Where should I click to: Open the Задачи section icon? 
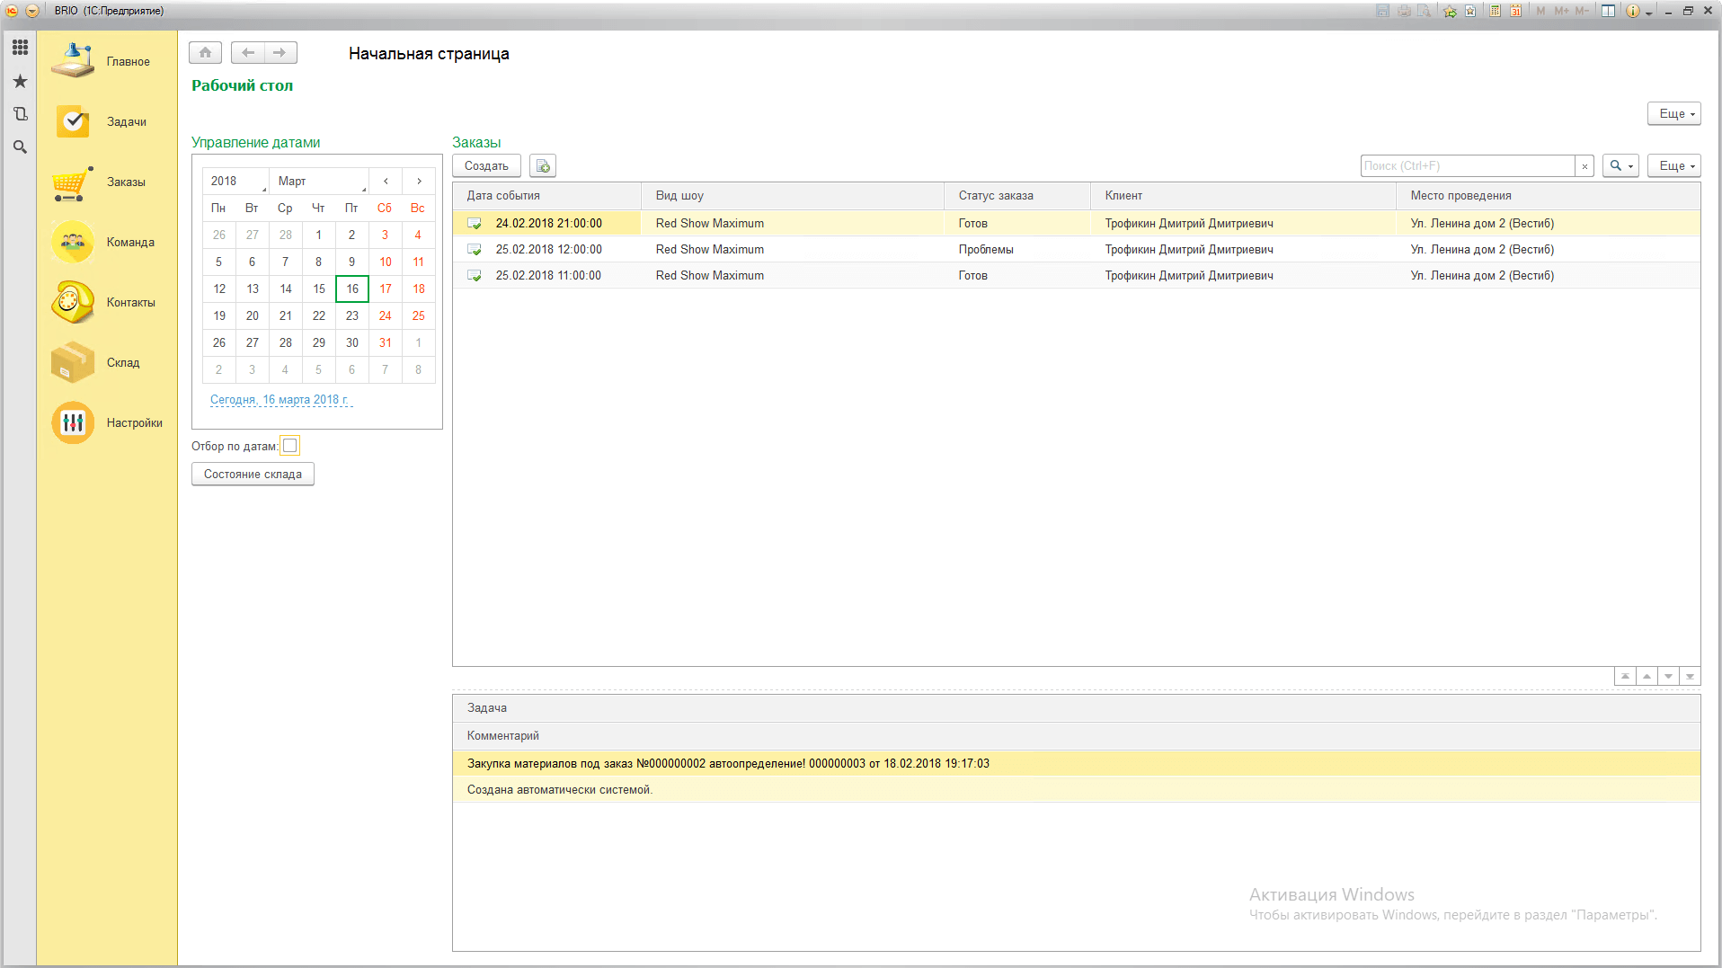(73, 121)
